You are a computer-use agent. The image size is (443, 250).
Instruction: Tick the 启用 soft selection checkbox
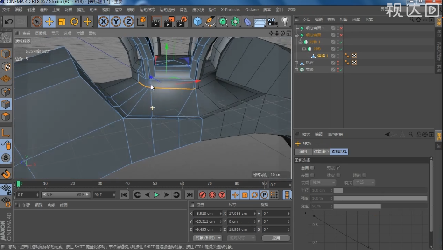pyautogui.click(x=312, y=168)
